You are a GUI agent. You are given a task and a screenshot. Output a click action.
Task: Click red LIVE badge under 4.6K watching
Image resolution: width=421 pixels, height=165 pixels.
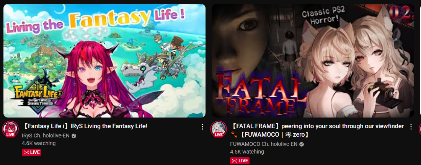(31, 152)
